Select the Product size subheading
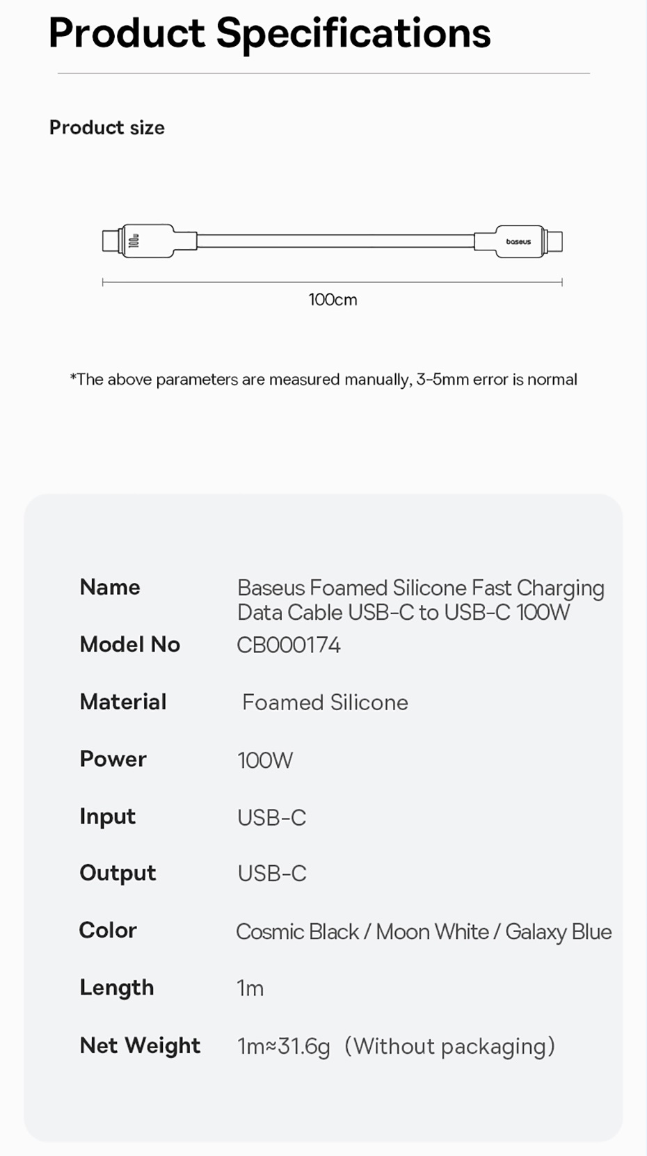Viewport: 647px width, 1156px height. click(107, 128)
